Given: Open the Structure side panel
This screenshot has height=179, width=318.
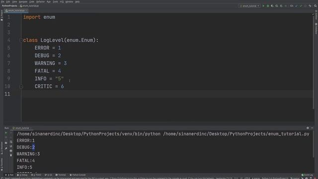Looking at the screenshot, I should (2, 148).
